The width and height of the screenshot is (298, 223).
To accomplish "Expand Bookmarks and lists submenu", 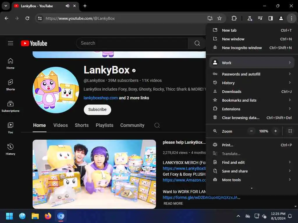I will (252, 100).
